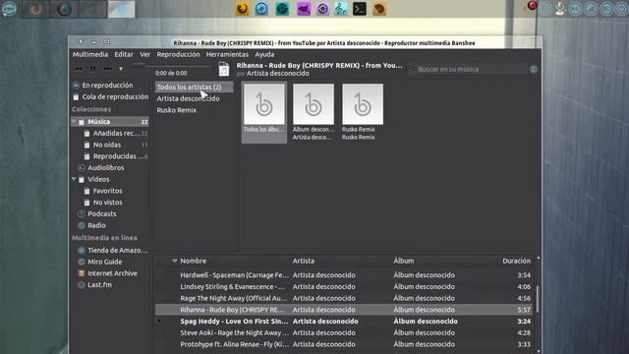Launch the terminal icon in the dock
This screenshot has width=629, height=354.
[x=360, y=9]
